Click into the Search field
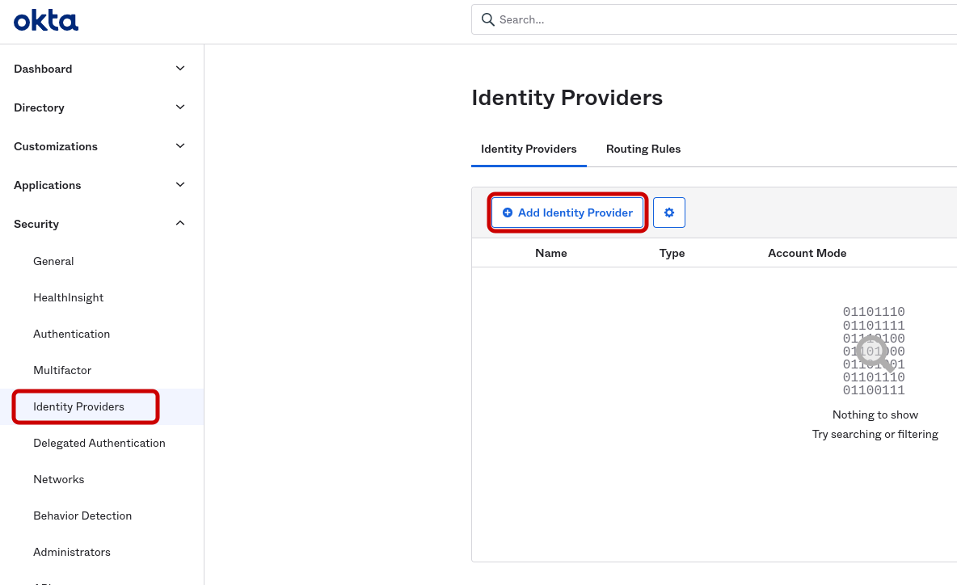This screenshot has width=957, height=585. pyautogui.click(x=714, y=19)
